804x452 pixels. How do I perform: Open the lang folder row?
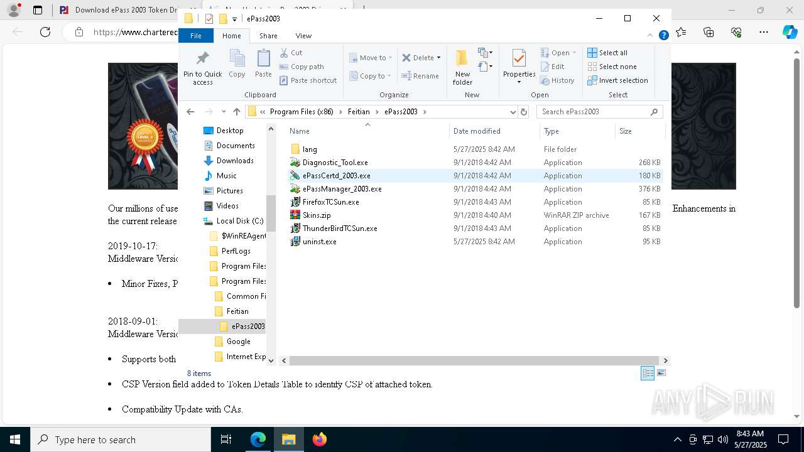475,149
